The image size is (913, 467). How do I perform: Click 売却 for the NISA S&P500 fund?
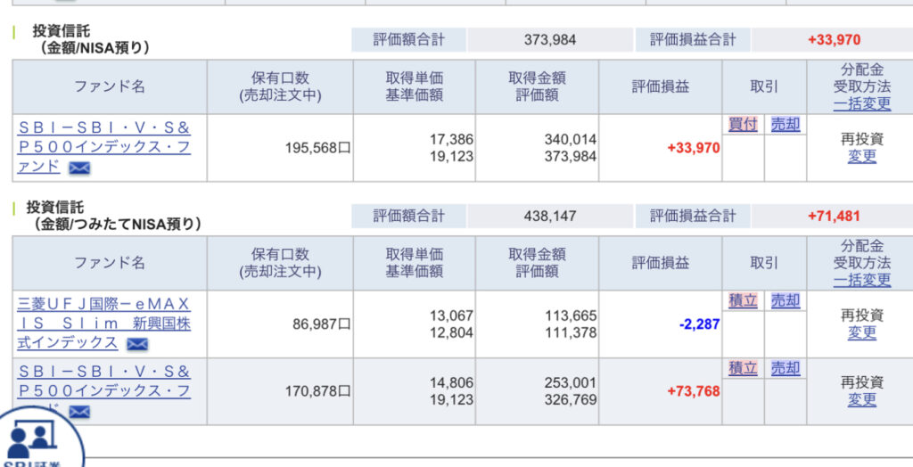click(x=786, y=125)
